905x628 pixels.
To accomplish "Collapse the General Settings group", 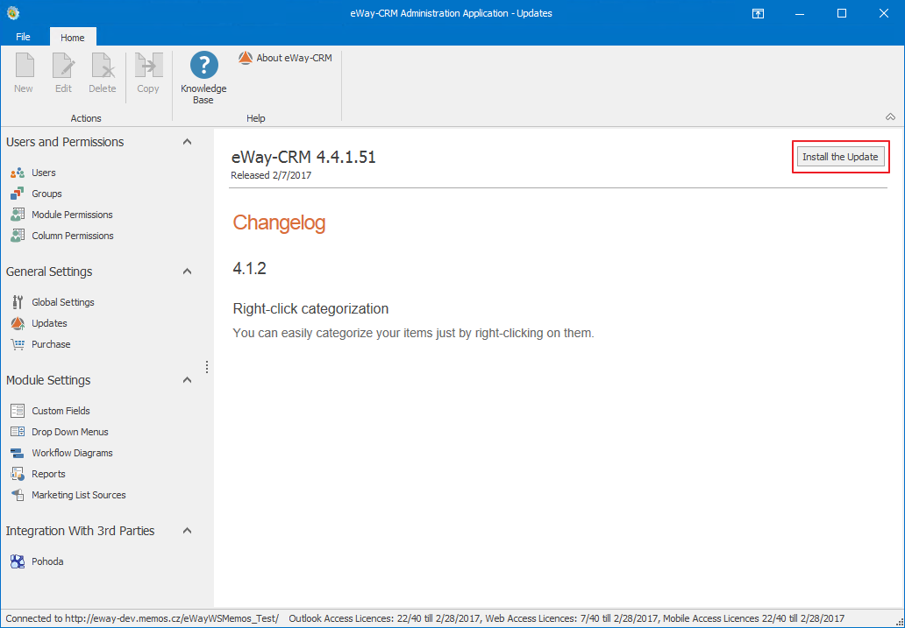I will coord(187,271).
